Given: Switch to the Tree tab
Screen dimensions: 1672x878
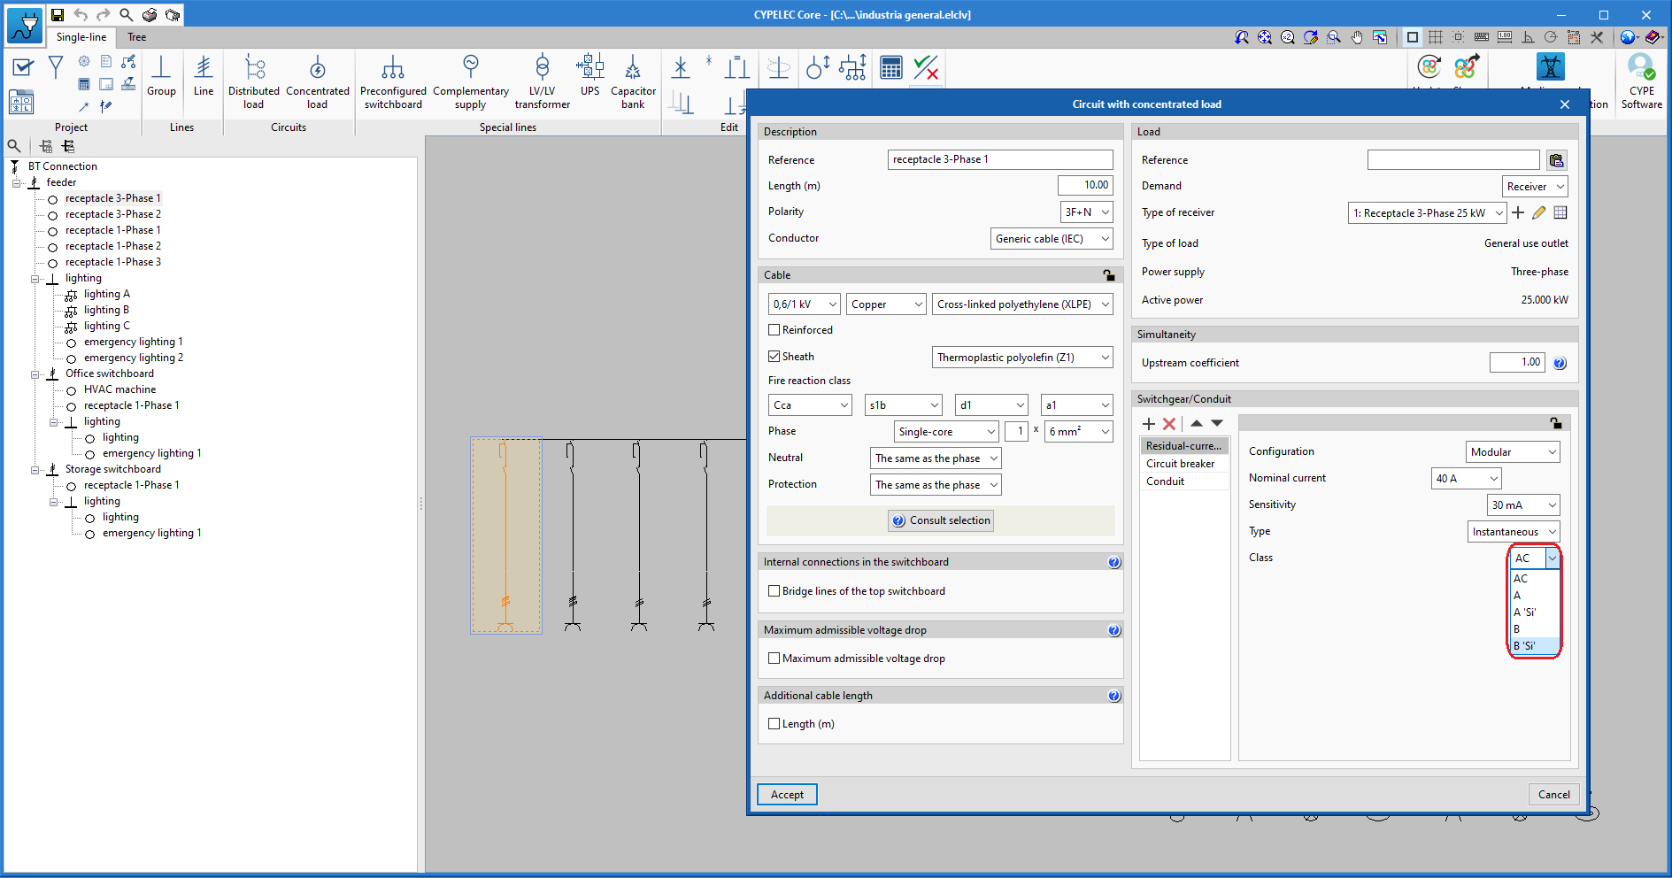Looking at the screenshot, I should [136, 37].
